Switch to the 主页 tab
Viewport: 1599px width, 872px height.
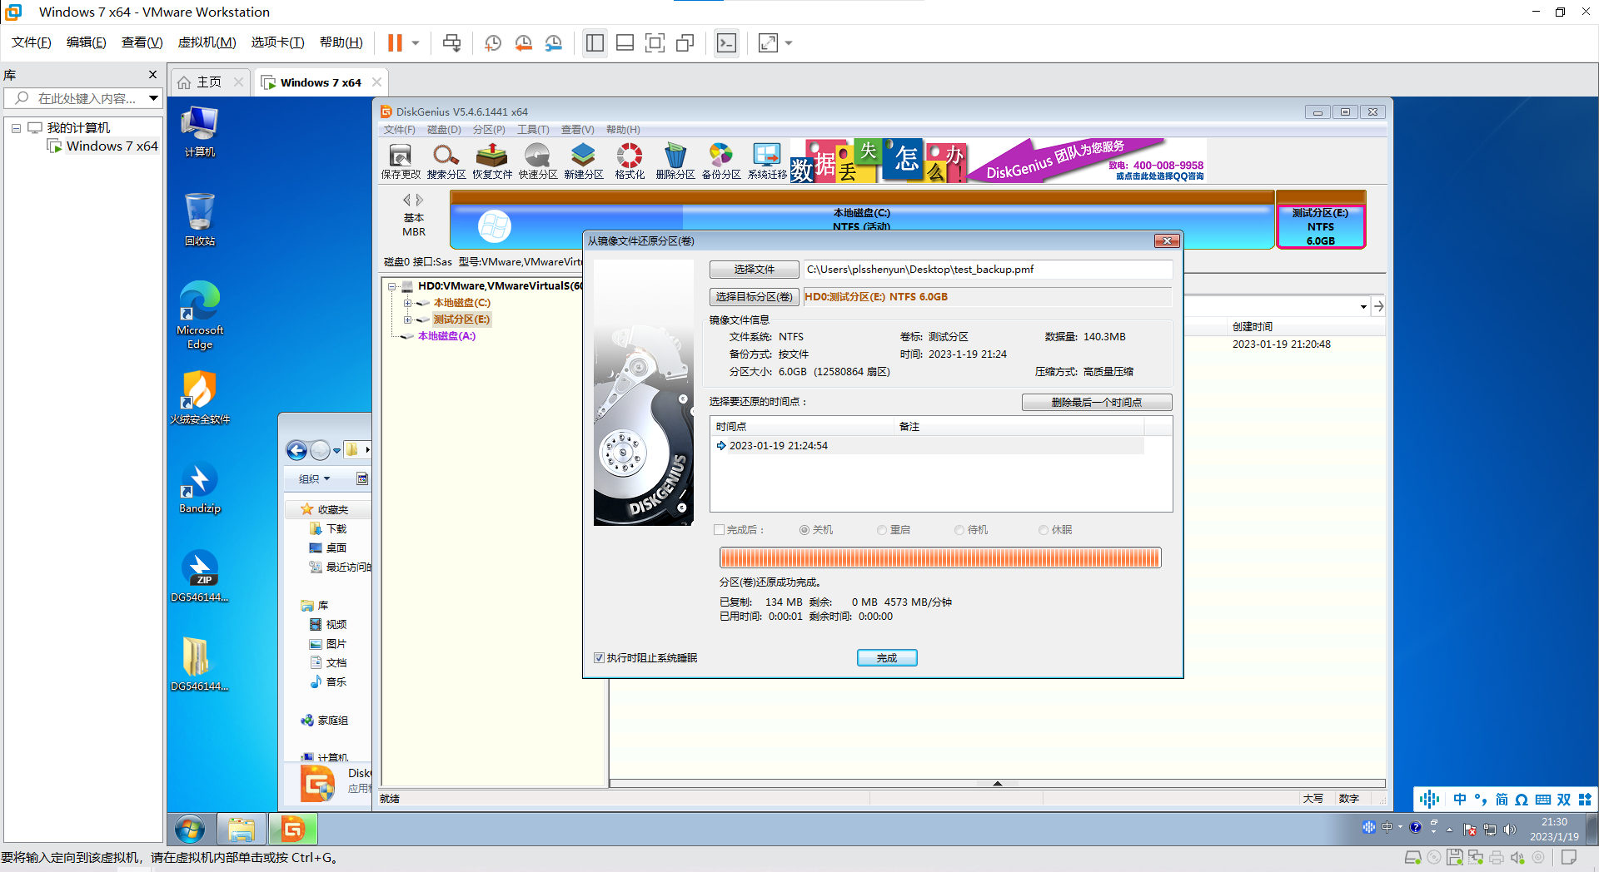point(209,82)
